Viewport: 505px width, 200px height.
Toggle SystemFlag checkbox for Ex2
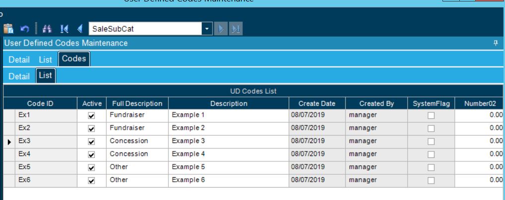(431, 129)
